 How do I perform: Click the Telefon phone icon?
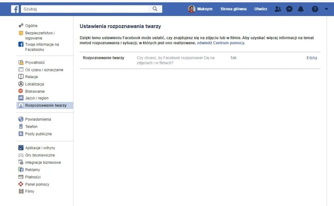[x=21, y=126]
